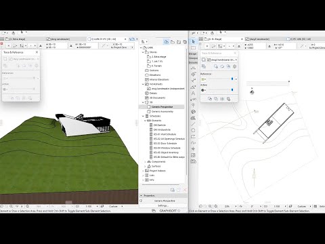Toggle the Active fill color button
Viewport: 325px width, 244px height.
[203, 90]
